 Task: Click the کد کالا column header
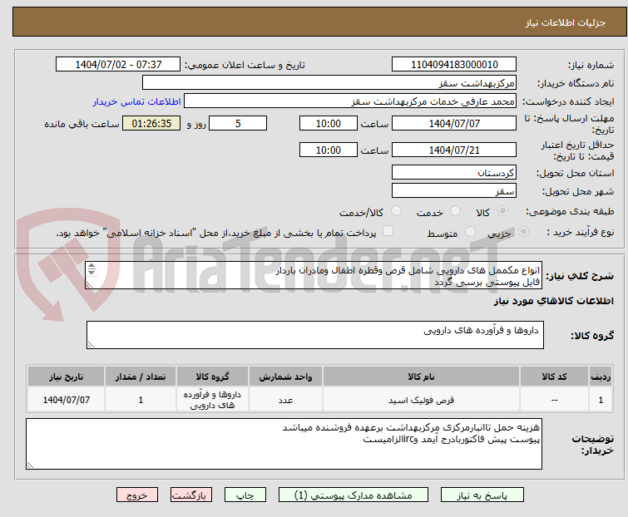pyautogui.click(x=554, y=377)
